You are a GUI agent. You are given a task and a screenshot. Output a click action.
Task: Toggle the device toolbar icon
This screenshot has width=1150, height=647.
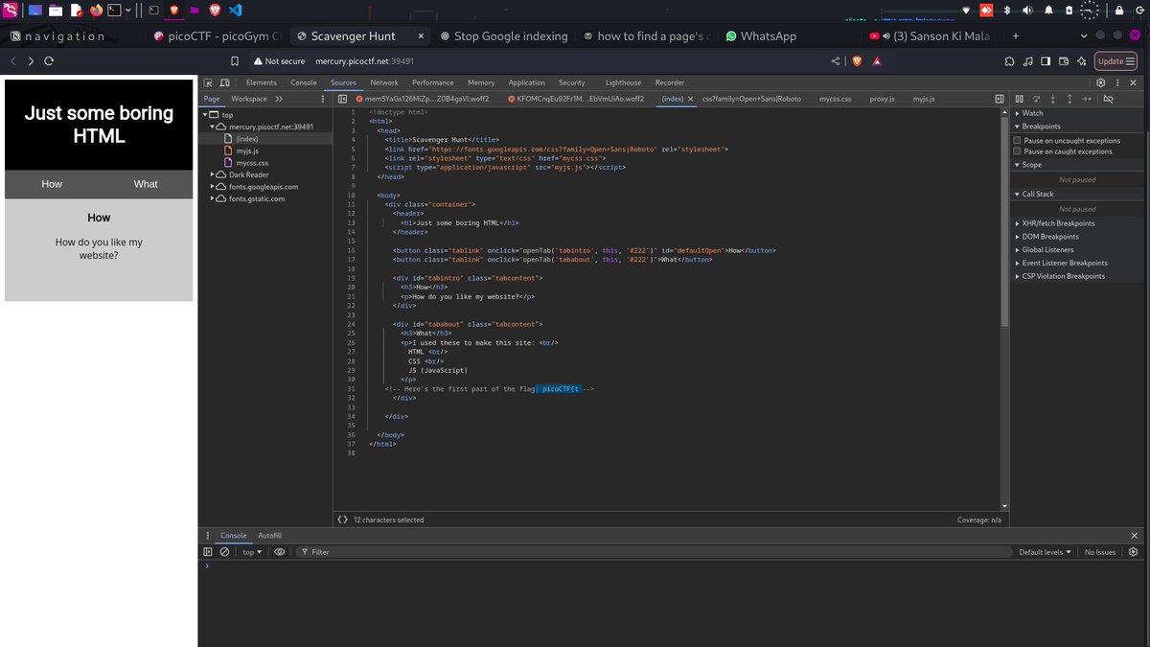[225, 83]
